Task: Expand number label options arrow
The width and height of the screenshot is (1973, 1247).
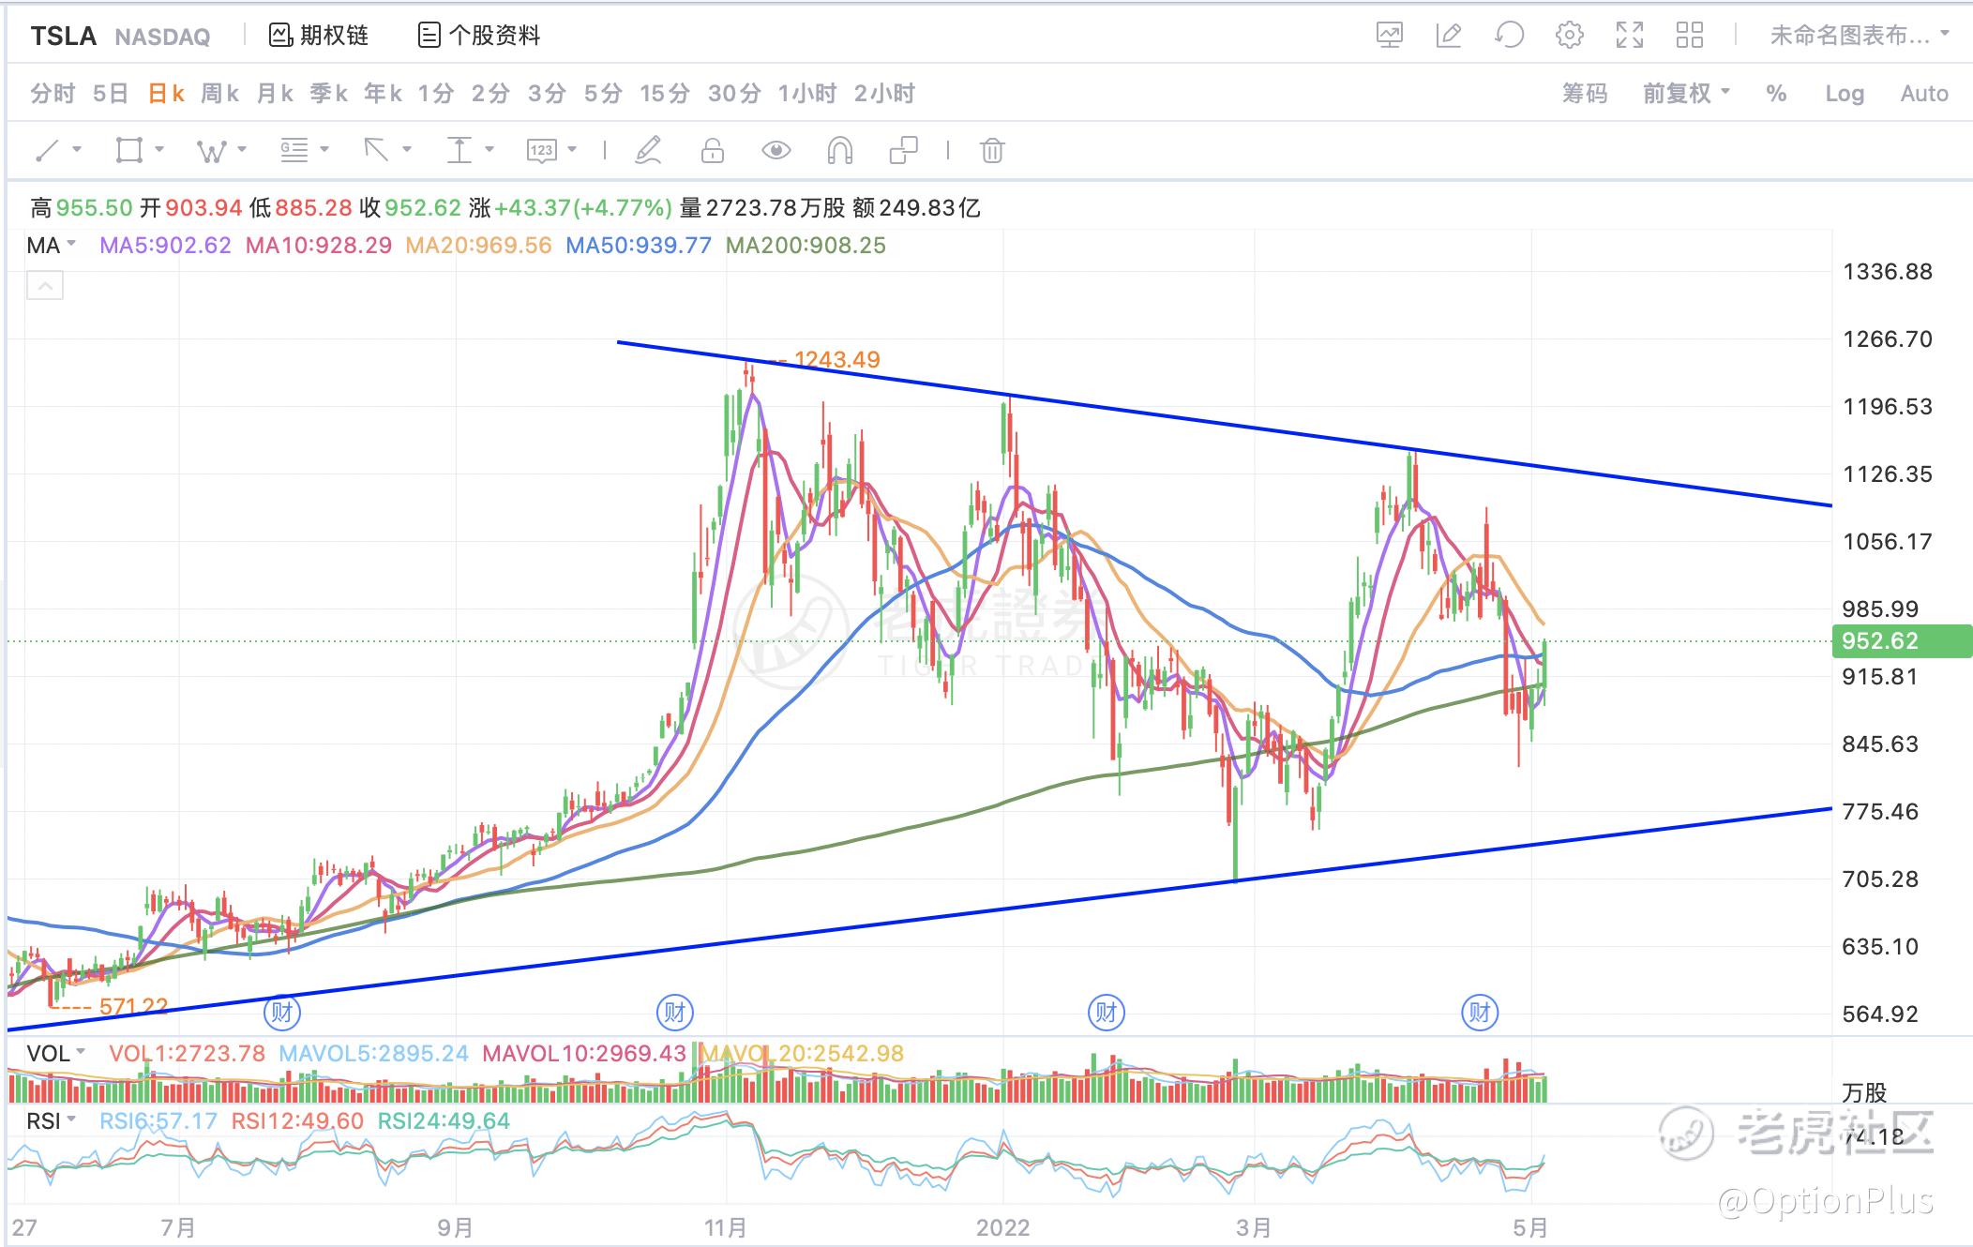Action: tap(572, 149)
